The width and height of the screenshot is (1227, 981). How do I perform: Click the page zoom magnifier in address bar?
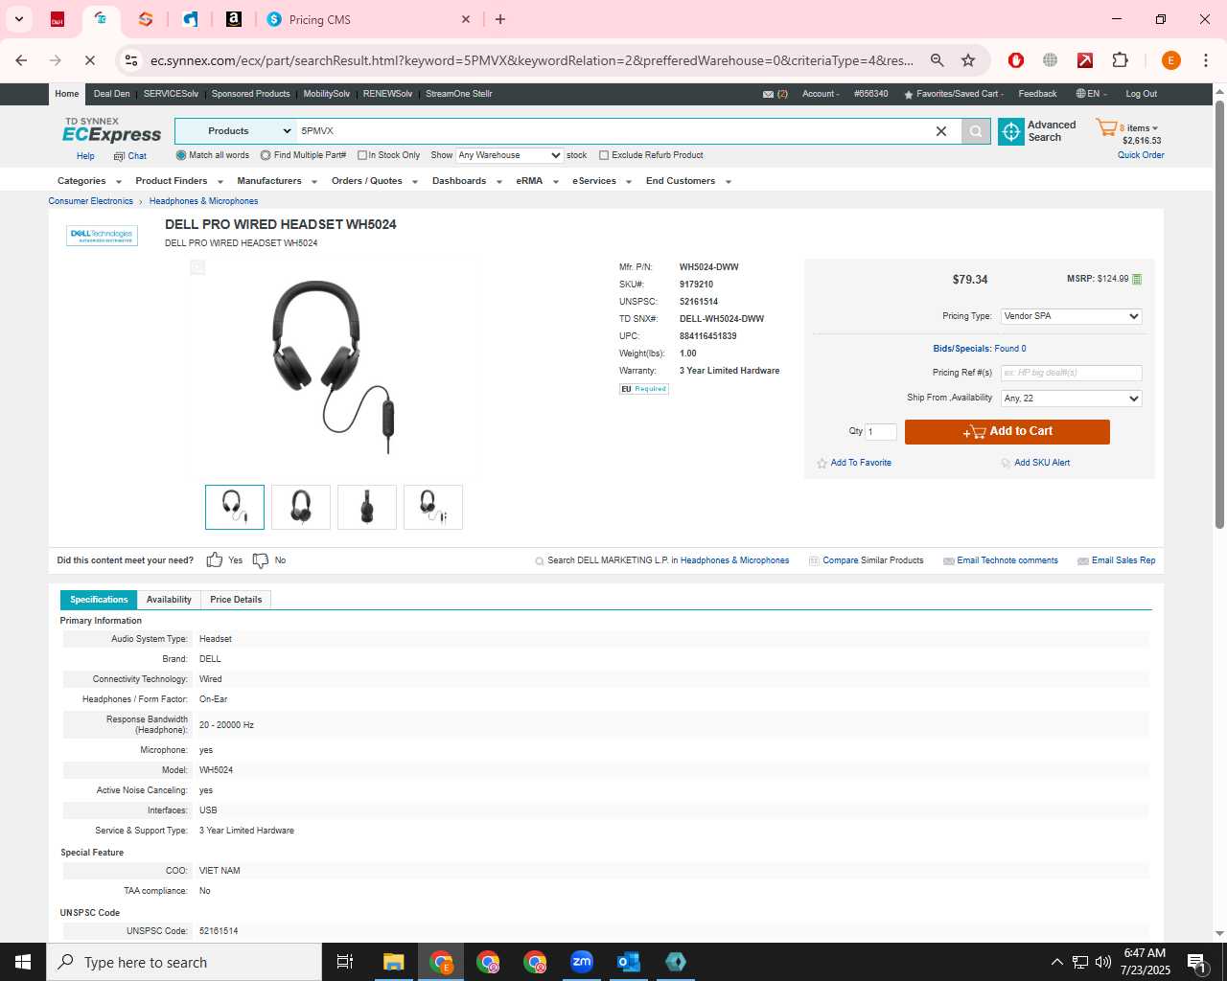tap(938, 60)
